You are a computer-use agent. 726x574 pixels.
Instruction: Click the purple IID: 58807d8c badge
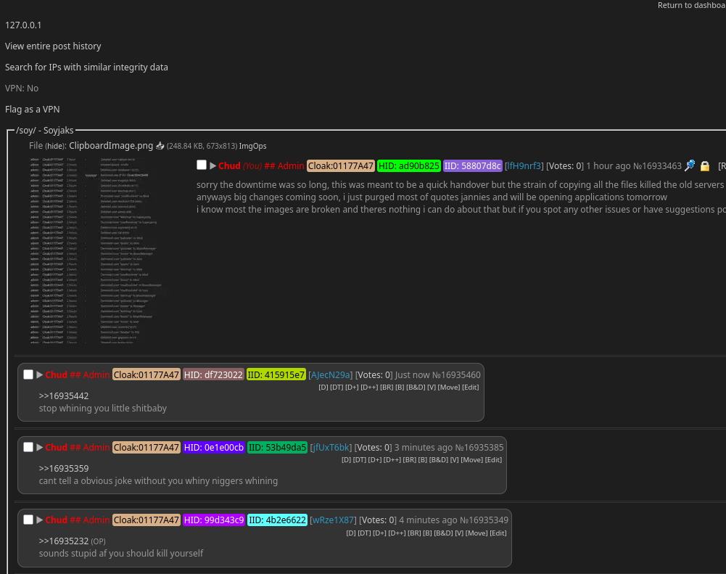[473, 166]
